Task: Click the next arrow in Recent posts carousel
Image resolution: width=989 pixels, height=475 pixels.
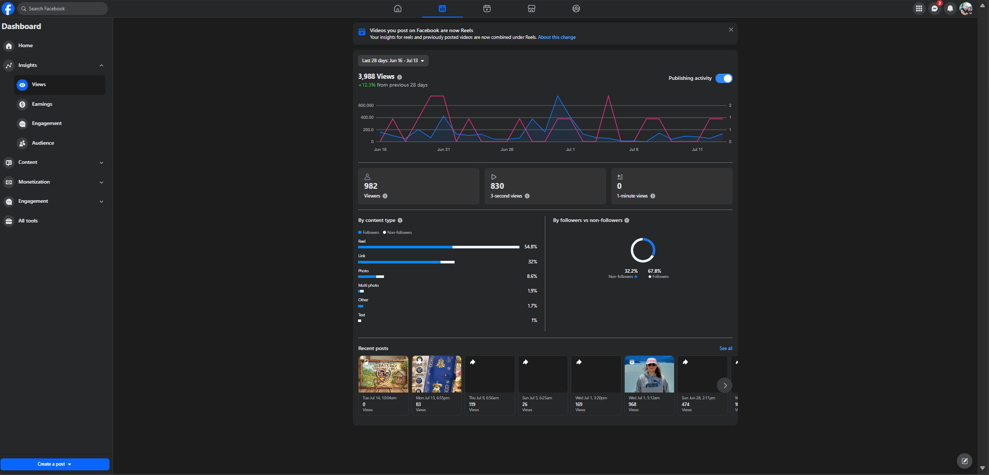Action: 725,385
